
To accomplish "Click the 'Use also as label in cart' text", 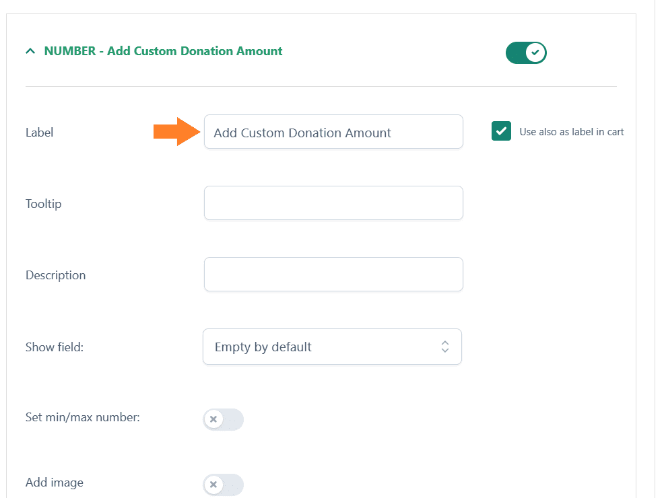I will (x=571, y=132).
